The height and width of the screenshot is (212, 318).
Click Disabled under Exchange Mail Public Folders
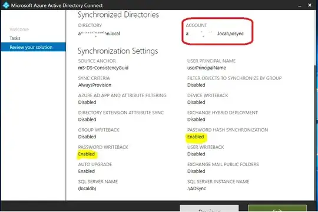coord(196,171)
